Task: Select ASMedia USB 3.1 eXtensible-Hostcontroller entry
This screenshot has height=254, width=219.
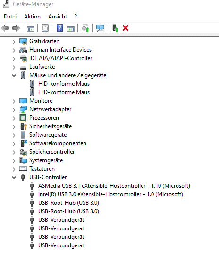Action: (114, 186)
